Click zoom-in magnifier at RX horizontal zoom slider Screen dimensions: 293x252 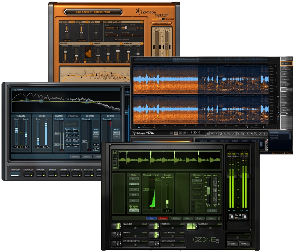263,127
